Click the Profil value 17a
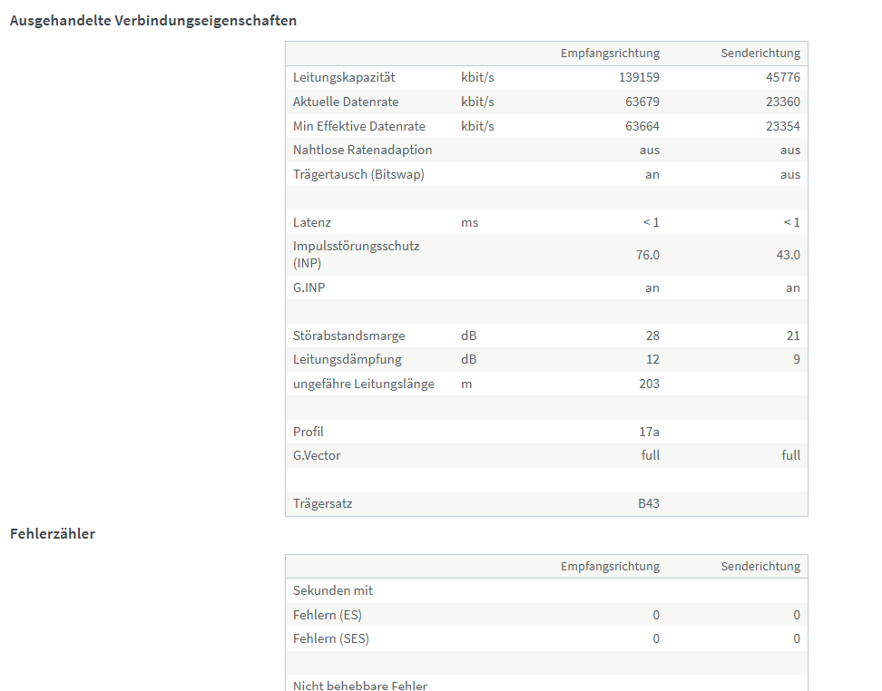Image resolution: width=882 pixels, height=691 pixels. coord(649,432)
